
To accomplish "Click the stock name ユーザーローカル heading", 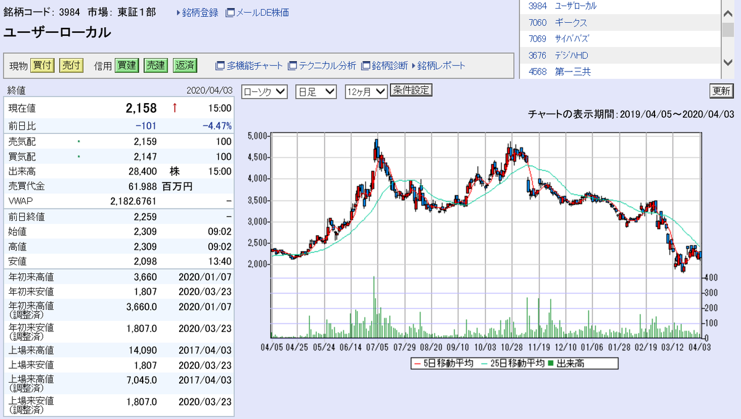I will (57, 33).
